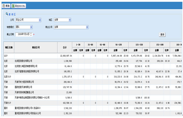Click the 帮助 help button
This screenshot has height=118, width=183.
click(6, 6)
